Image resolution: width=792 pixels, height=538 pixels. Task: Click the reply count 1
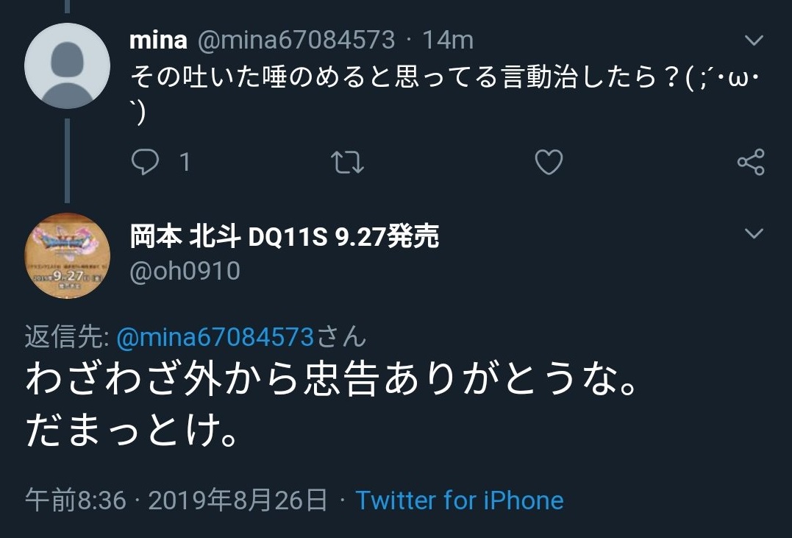[185, 162]
